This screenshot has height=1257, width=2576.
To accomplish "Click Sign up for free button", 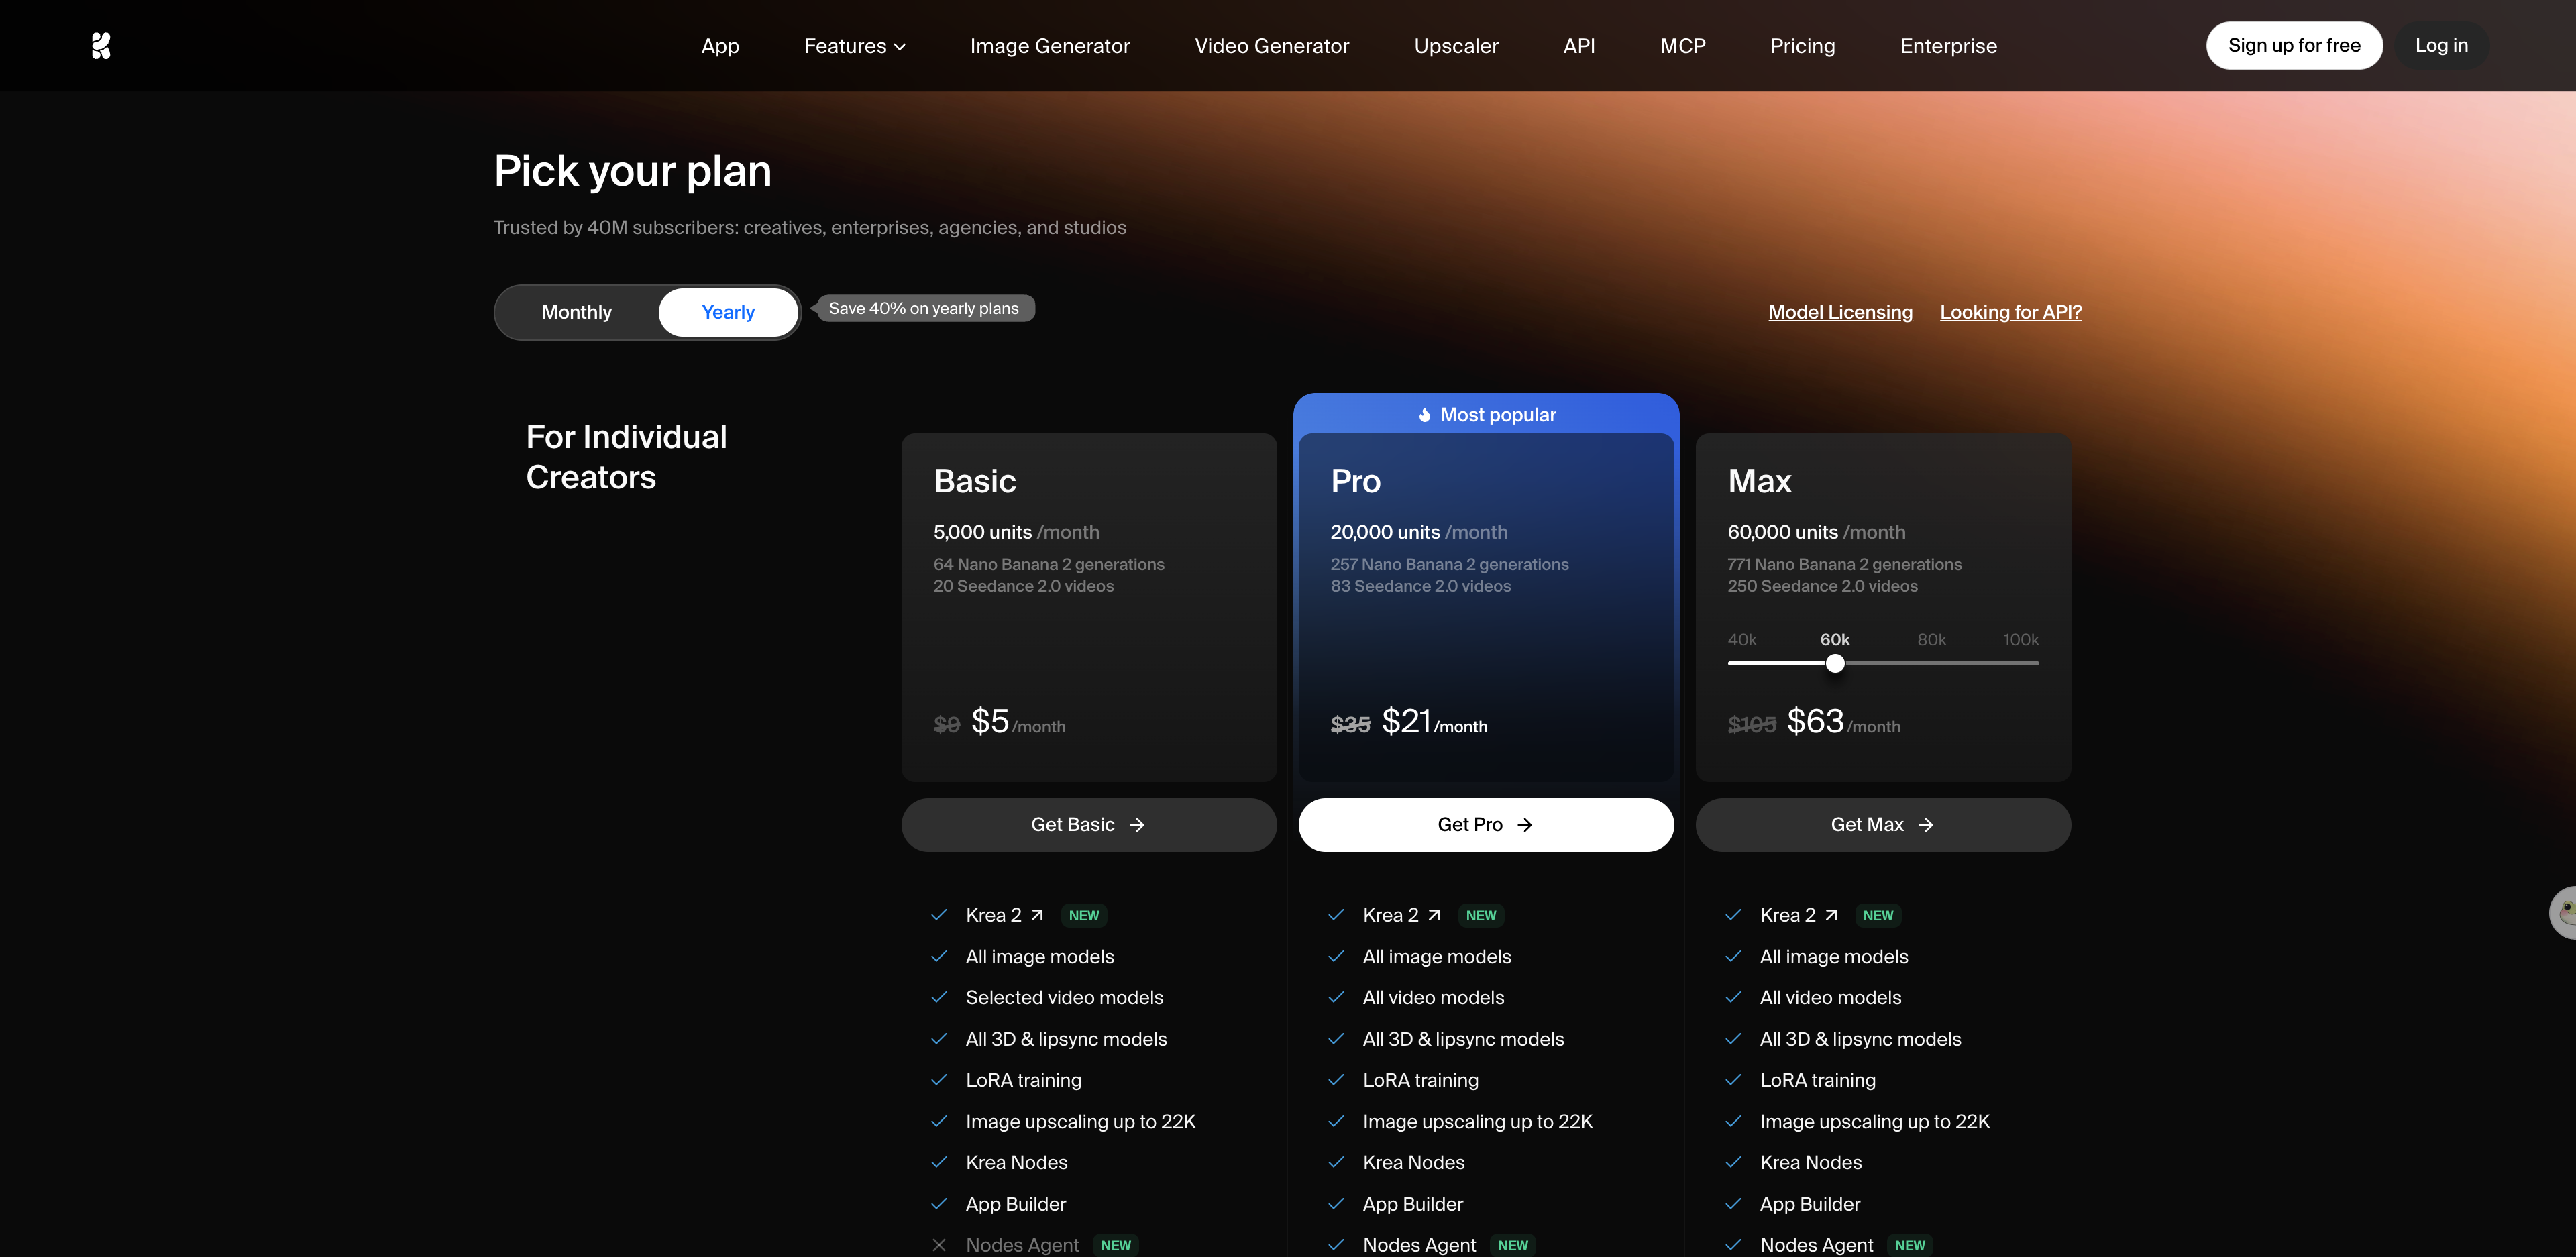I will pyautogui.click(x=2294, y=45).
